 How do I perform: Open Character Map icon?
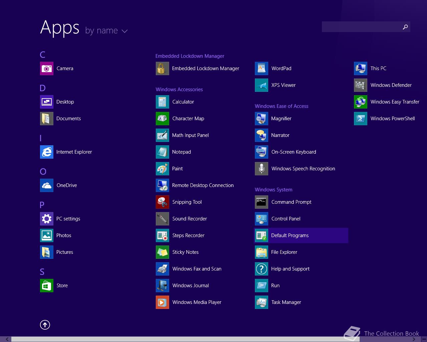[162, 119]
